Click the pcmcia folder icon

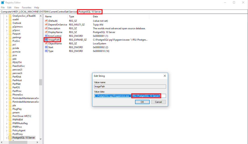point(10,52)
